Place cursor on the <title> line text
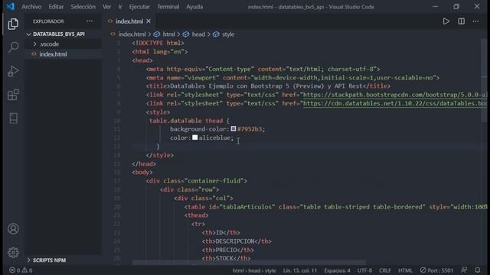 click(268, 86)
